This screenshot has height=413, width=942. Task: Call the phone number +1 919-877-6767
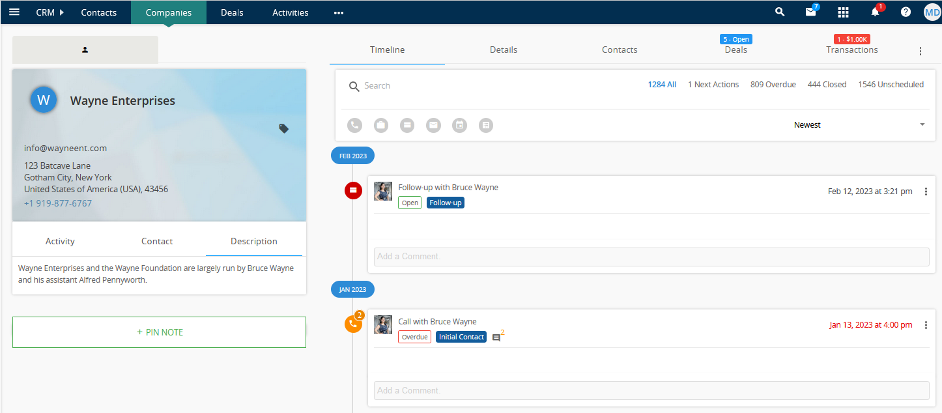pos(58,203)
